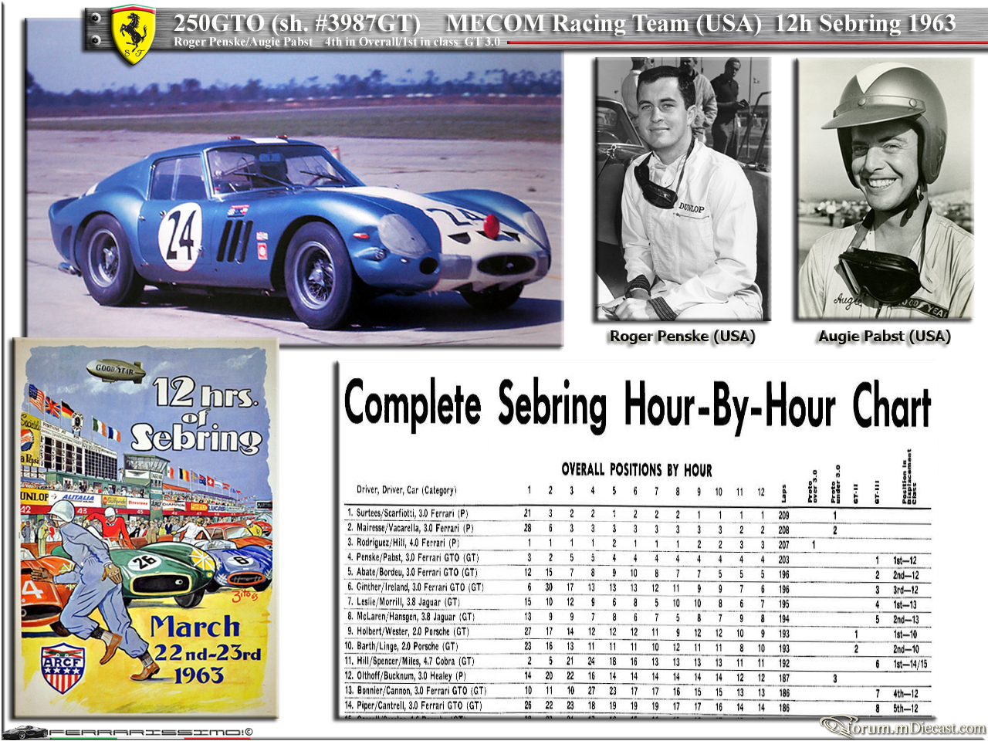988x741 pixels.
Task: Select row '5. Abate/Bordeu, 3.0 Ferrari GTO'
Action: click(638, 573)
